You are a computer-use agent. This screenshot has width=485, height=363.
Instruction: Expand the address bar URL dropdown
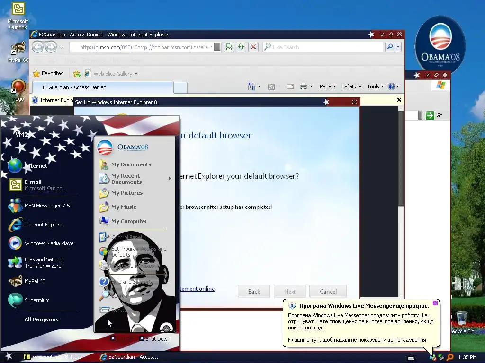point(217,47)
